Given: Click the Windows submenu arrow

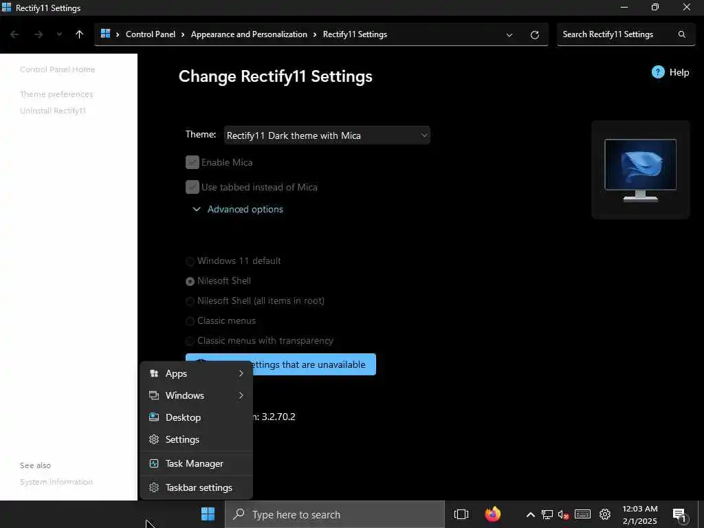Looking at the screenshot, I should (241, 395).
